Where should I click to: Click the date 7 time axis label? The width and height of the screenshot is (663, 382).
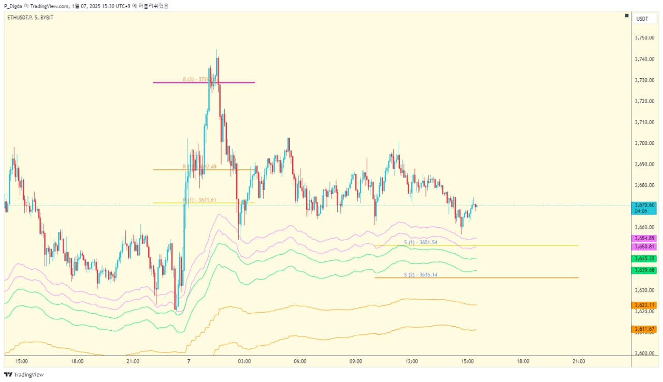(x=189, y=361)
